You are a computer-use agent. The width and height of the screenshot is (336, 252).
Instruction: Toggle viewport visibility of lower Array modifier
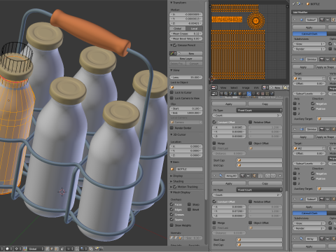(x=248, y=176)
